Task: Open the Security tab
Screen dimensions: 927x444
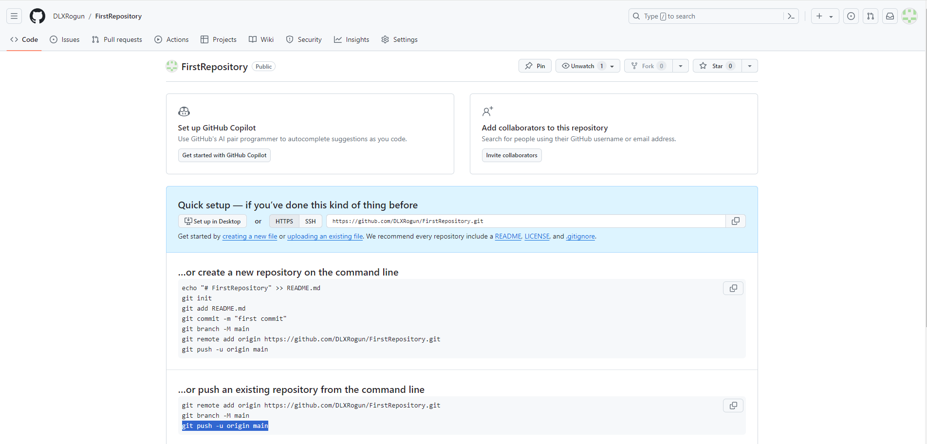Action: [x=304, y=39]
